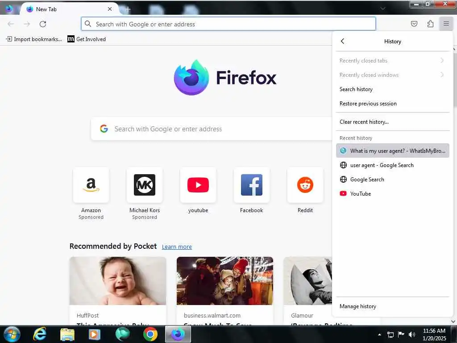Open the Glamour article thumbnail
The width and height of the screenshot is (457, 343).
308,281
